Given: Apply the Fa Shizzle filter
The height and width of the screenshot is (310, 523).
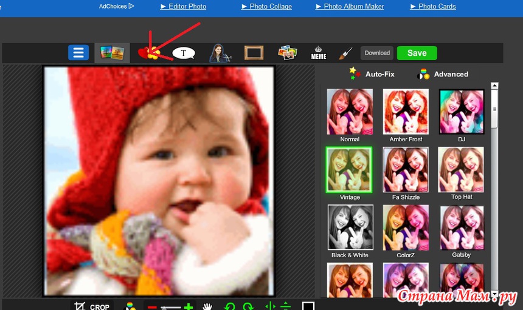Looking at the screenshot, I should point(406,170).
